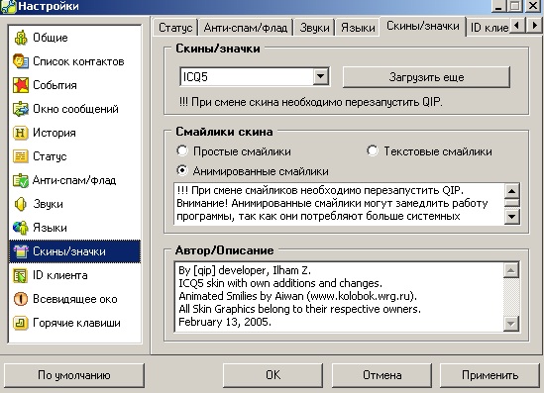
Task: Switch to the ID клиента tab
Action: (x=490, y=28)
